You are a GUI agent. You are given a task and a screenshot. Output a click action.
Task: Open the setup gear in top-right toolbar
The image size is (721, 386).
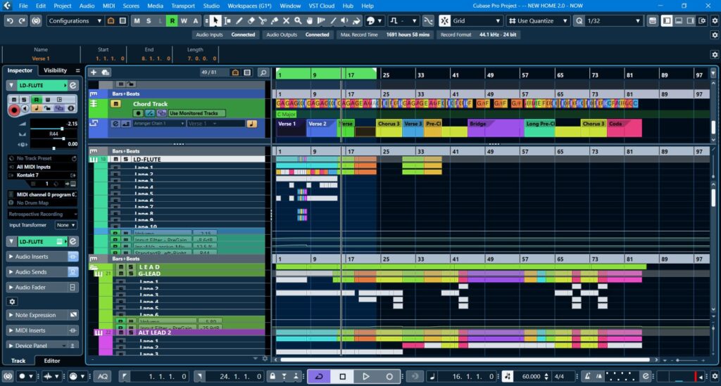click(715, 20)
